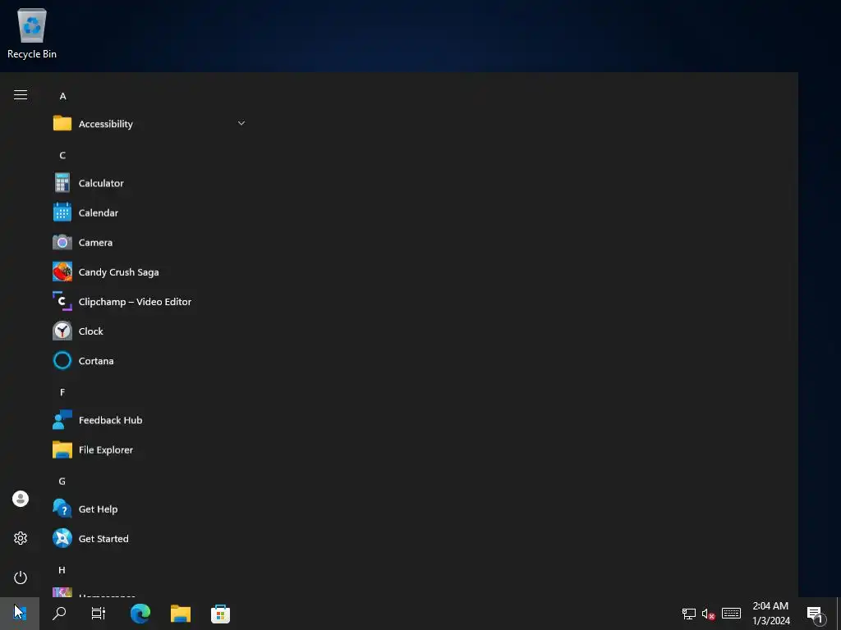Open the notification center icon
The width and height of the screenshot is (841, 630).
point(816,615)
